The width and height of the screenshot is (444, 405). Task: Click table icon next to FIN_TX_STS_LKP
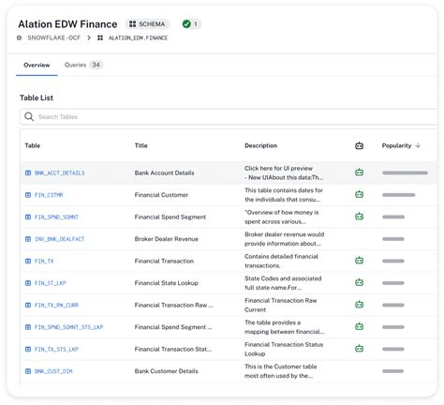point(28,349)
